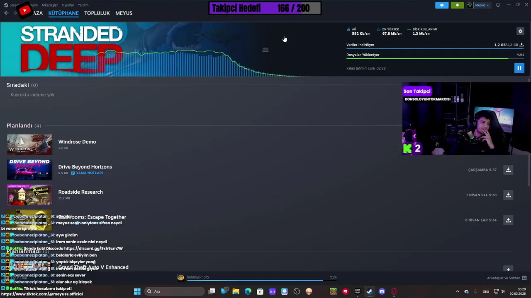Open Windows Start menu
The width and height of the screenshot is (531, 298).
click(x=137, y=291)
